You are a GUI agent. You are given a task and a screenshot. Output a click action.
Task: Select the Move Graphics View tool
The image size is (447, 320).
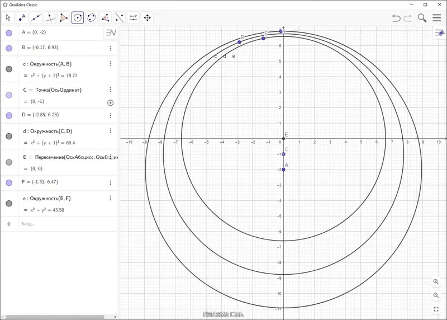(x=148, y=18)
